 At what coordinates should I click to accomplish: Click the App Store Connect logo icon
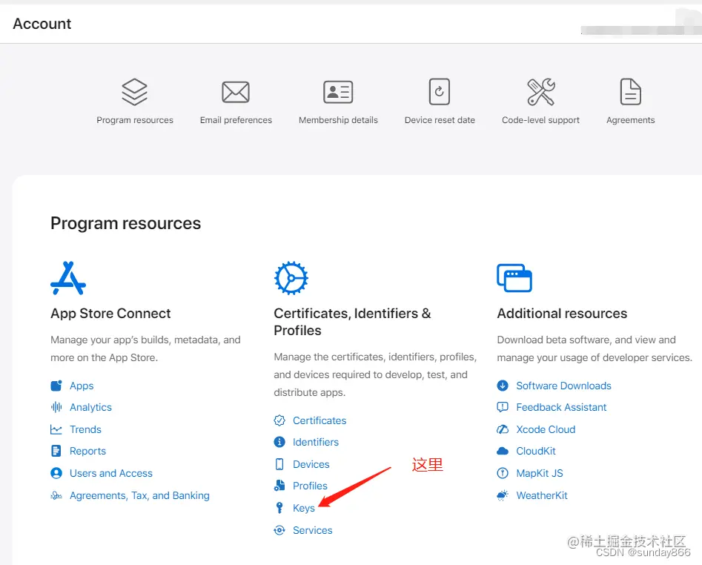68,278
